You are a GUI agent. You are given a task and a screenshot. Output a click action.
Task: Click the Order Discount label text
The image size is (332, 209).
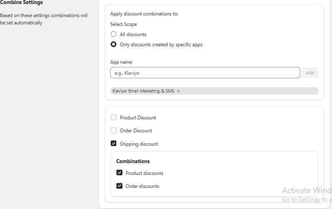click(x=136, y=131)
